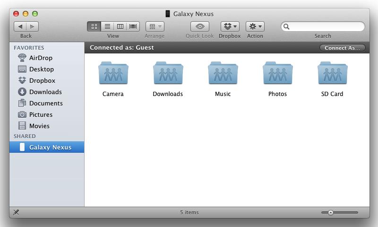The width and height of the screenshot is (378, 227).
Task: Open the Arrange dropdown
Action: (x=155, y=26)
